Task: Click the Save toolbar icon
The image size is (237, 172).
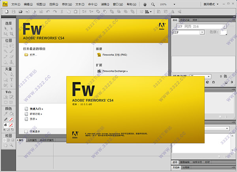Action: (x=13, y=11)
